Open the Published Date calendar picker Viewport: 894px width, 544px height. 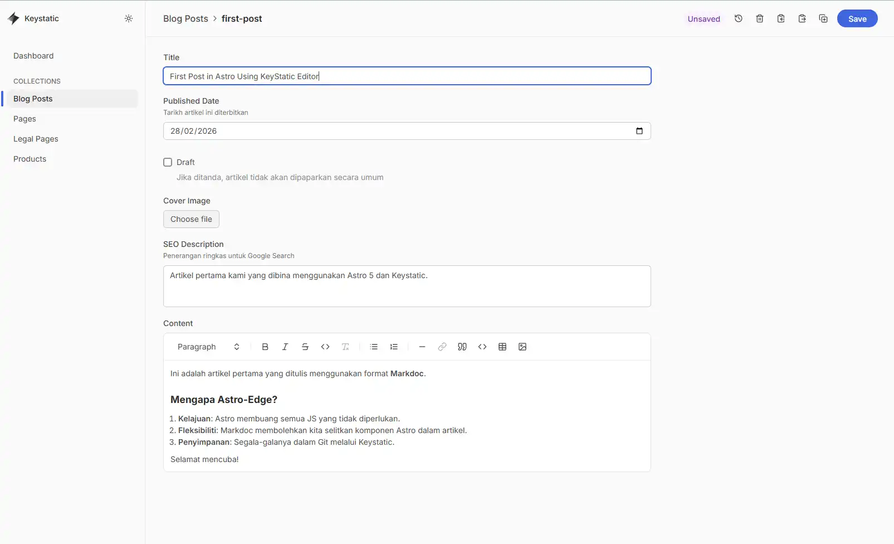[x=639, y=131]
